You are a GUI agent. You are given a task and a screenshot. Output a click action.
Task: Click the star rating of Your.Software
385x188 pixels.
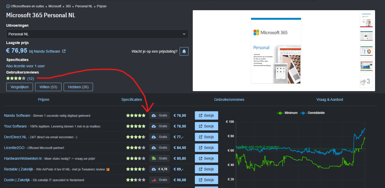pyautogui.click(x=136, y=126)
